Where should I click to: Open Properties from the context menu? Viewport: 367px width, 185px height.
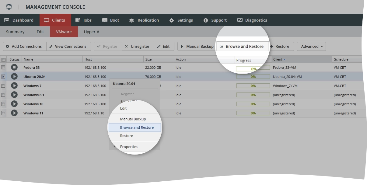(x=135, y=147)
